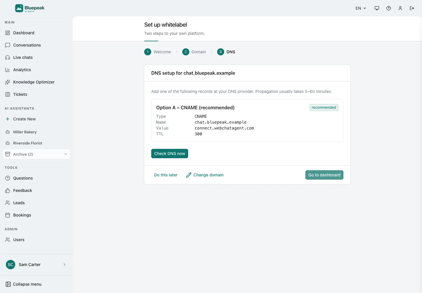This screenshot has width=422, height=293.
Task: Click the Miller Bakery bot icon
Action: click(x=8, y=132)
